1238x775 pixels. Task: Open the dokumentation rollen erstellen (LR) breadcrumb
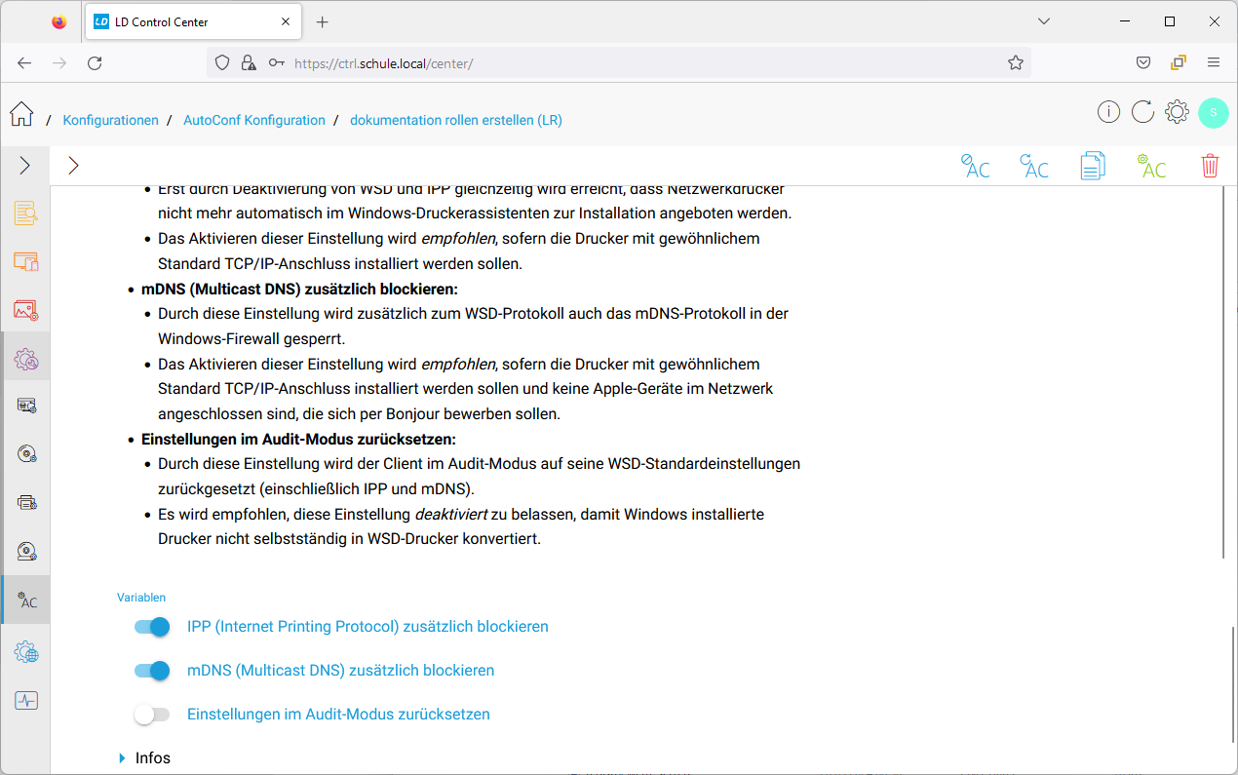pos(456,120)
